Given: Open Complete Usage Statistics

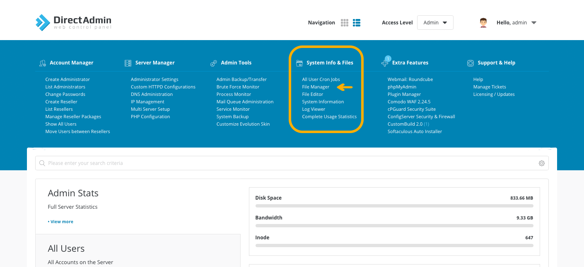Looking at the screenshot, I should (x=329, y=117).
